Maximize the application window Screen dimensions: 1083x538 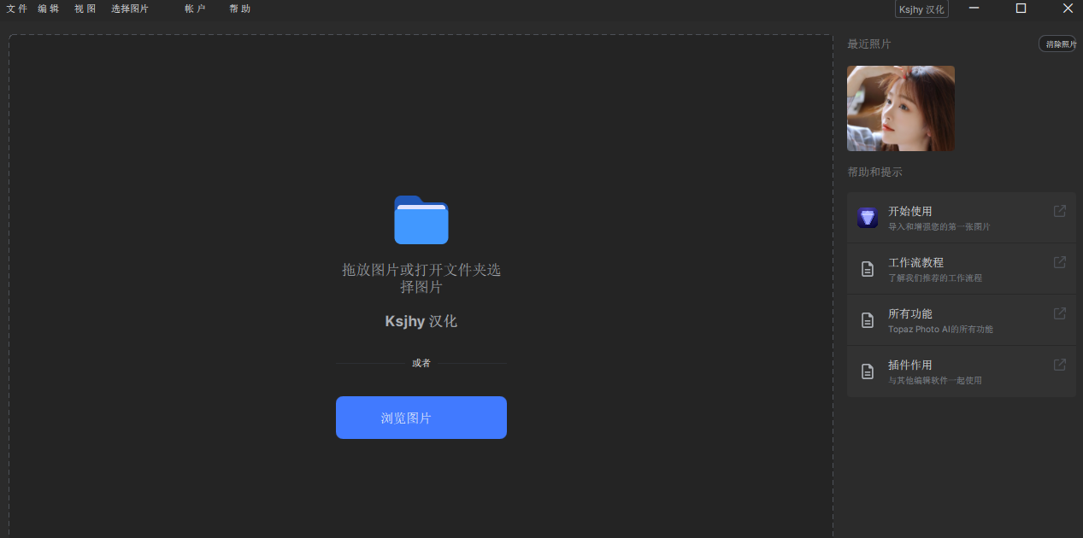[1021, 9]
